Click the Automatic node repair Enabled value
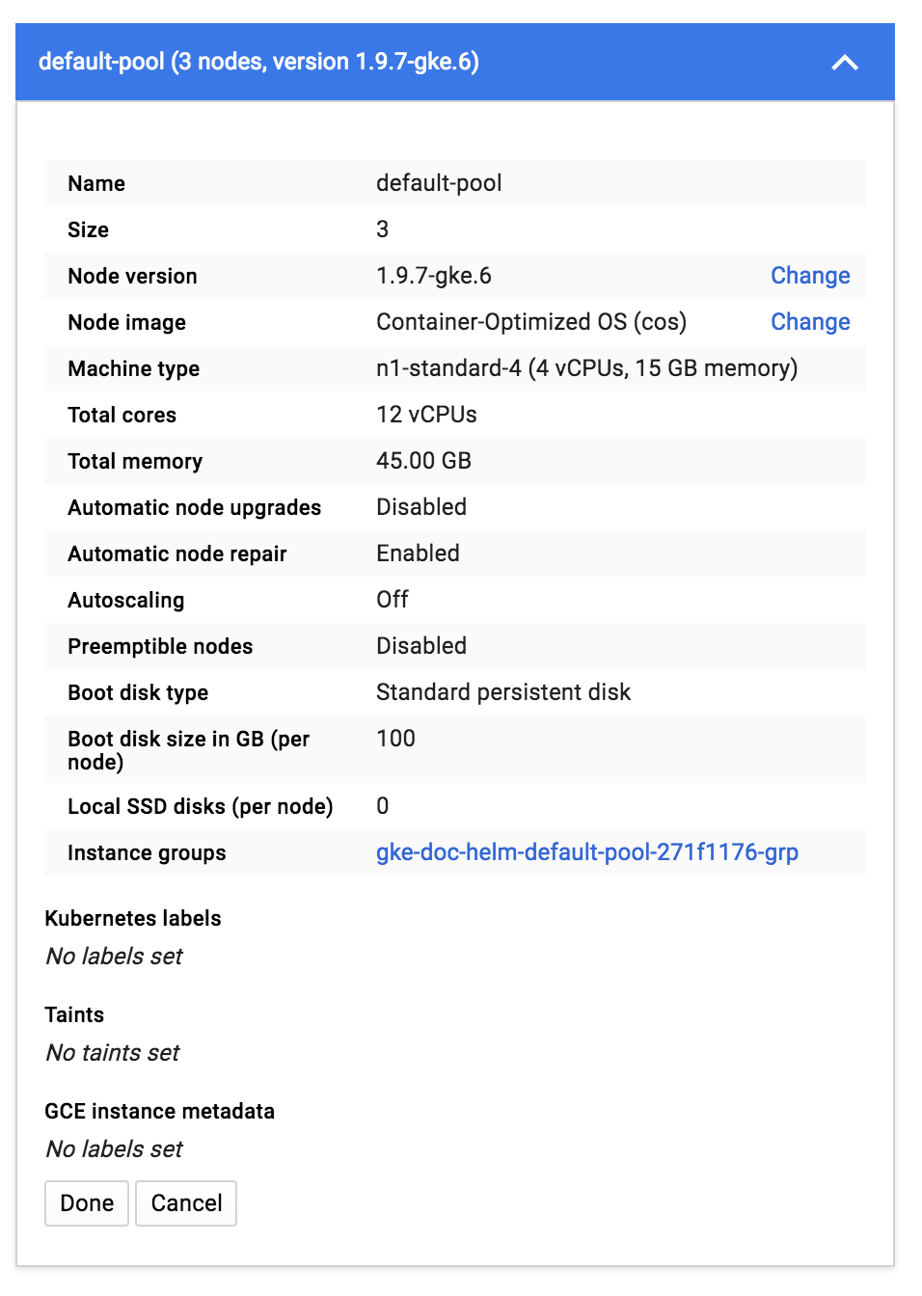Screen dimensions: 922x1296 (x=418, y=553)
